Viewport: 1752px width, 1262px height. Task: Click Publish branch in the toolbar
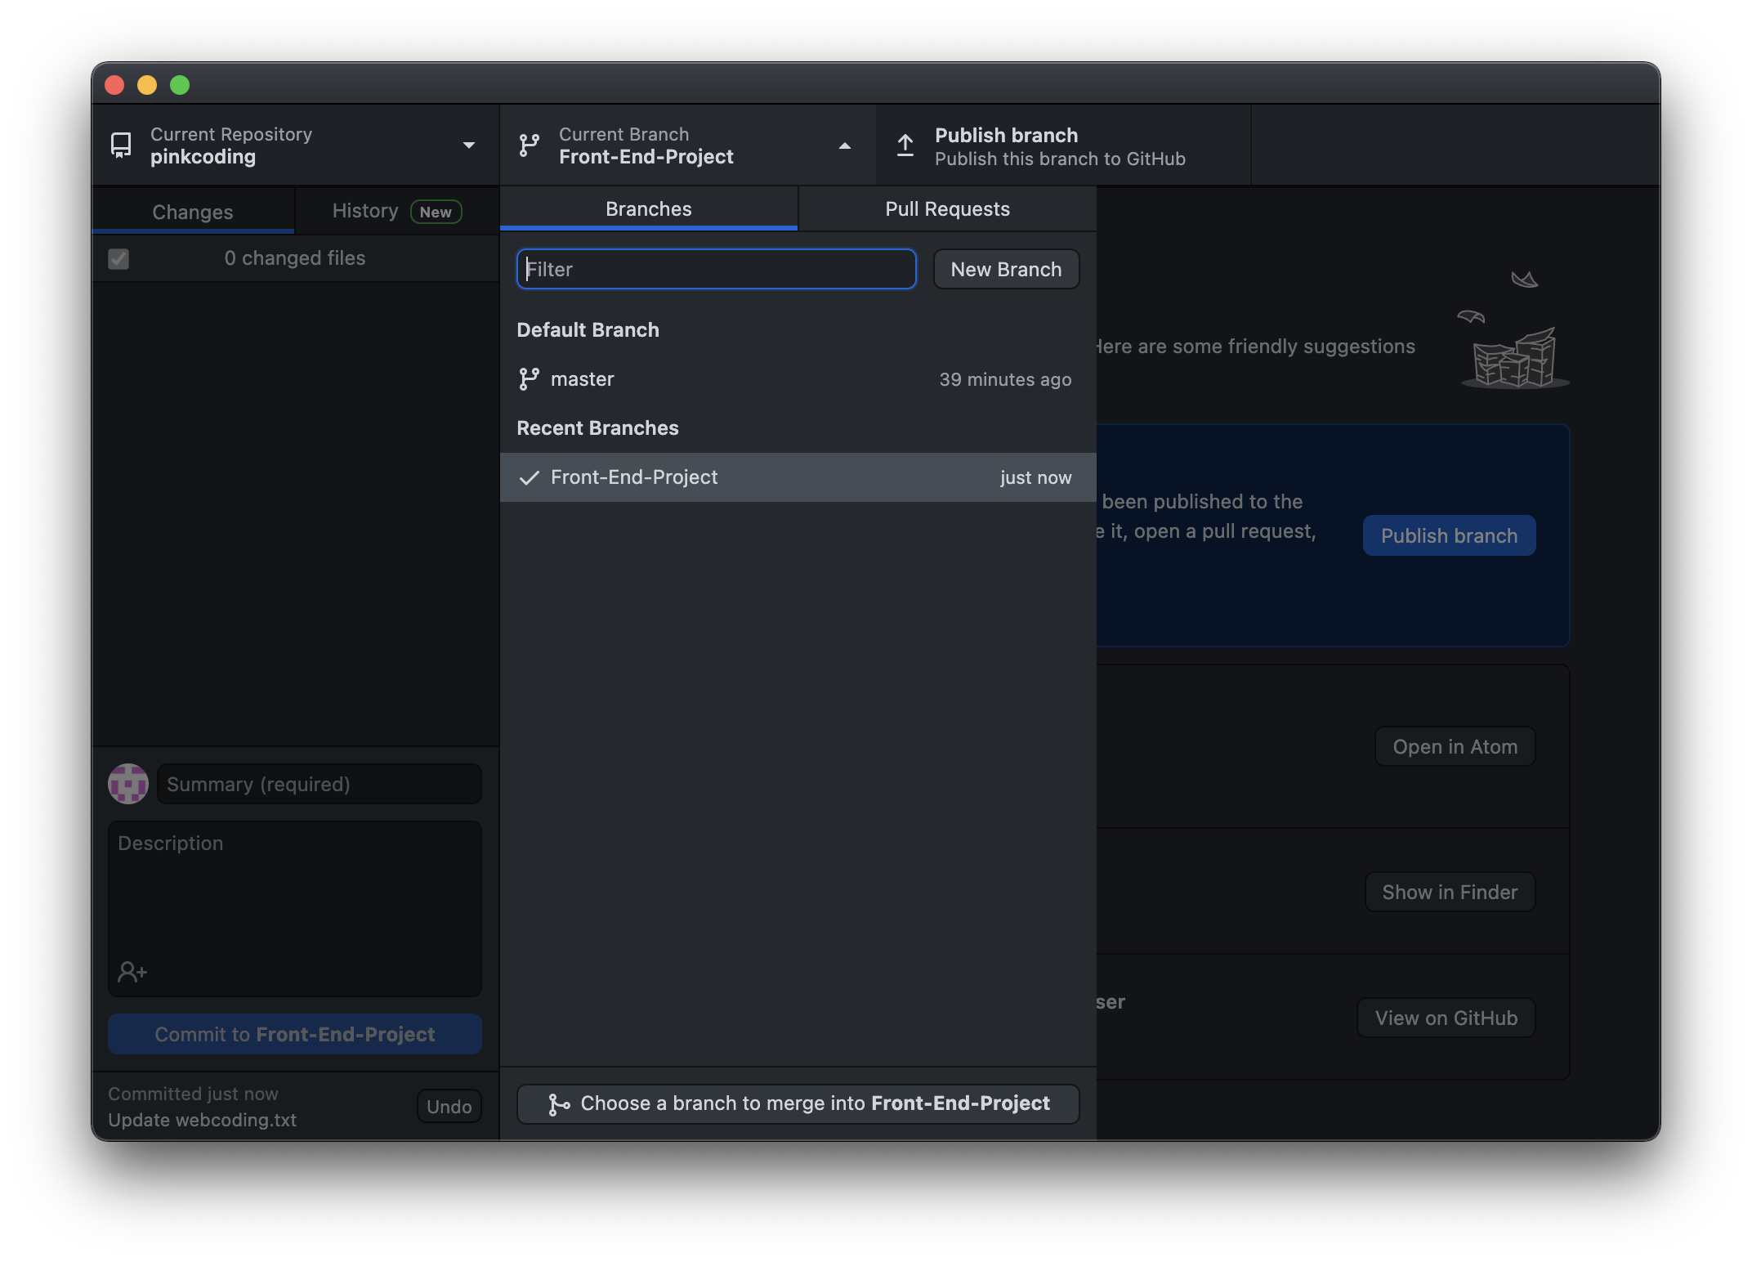point(1063,145)
